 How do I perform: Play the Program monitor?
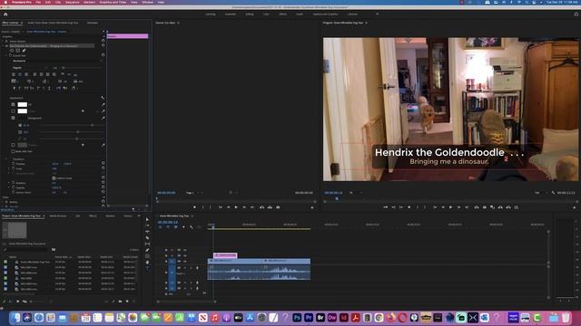coord(450,207)
